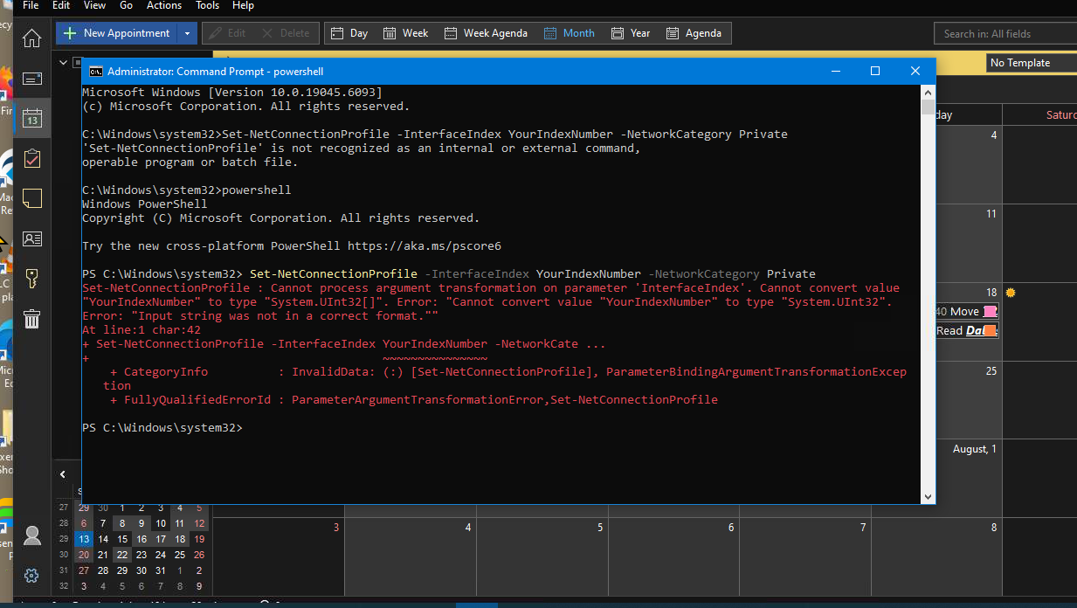Open the Passwords key icon in the sidebar

click(31, 278)
